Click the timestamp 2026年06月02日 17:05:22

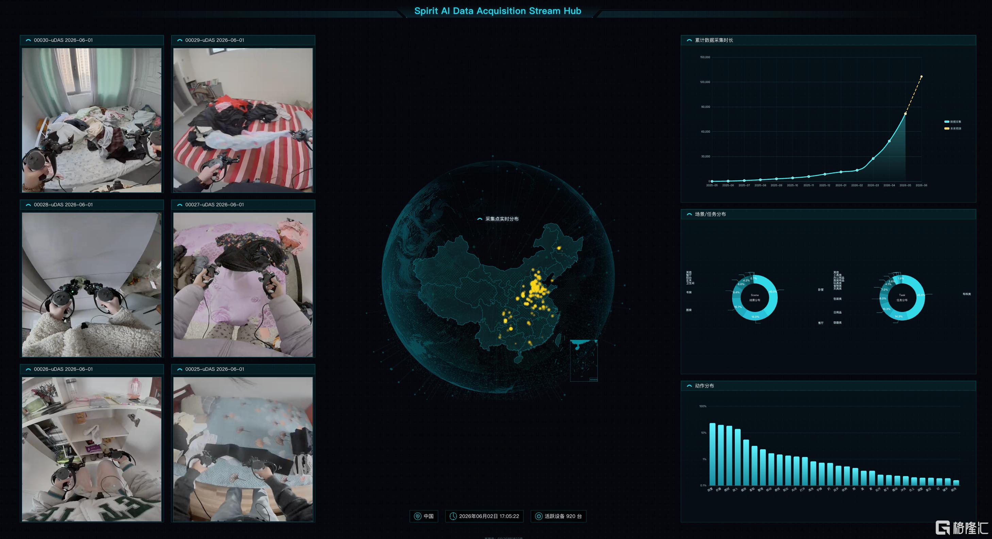[x=489, y=516]
